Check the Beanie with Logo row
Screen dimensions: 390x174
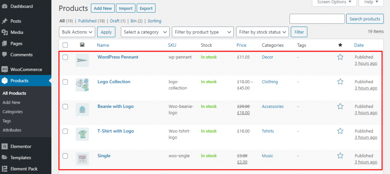point(65,107)
